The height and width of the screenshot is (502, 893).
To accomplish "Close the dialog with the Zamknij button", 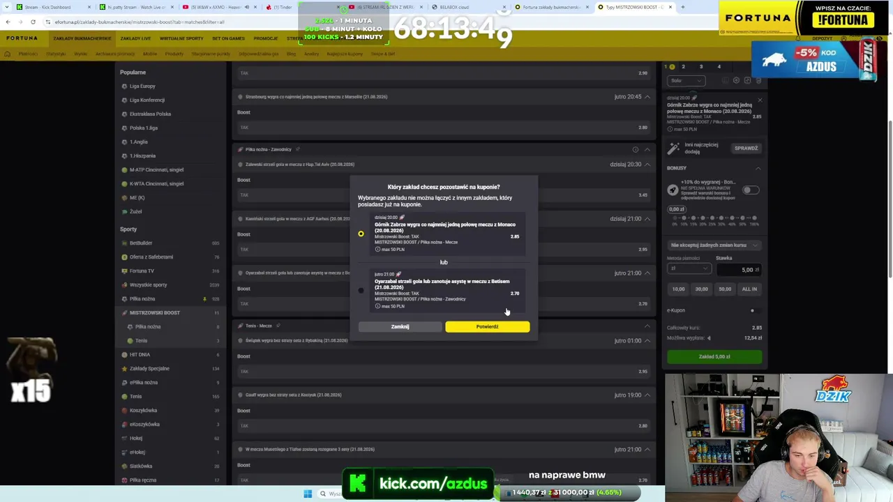I will click(400, 326).
